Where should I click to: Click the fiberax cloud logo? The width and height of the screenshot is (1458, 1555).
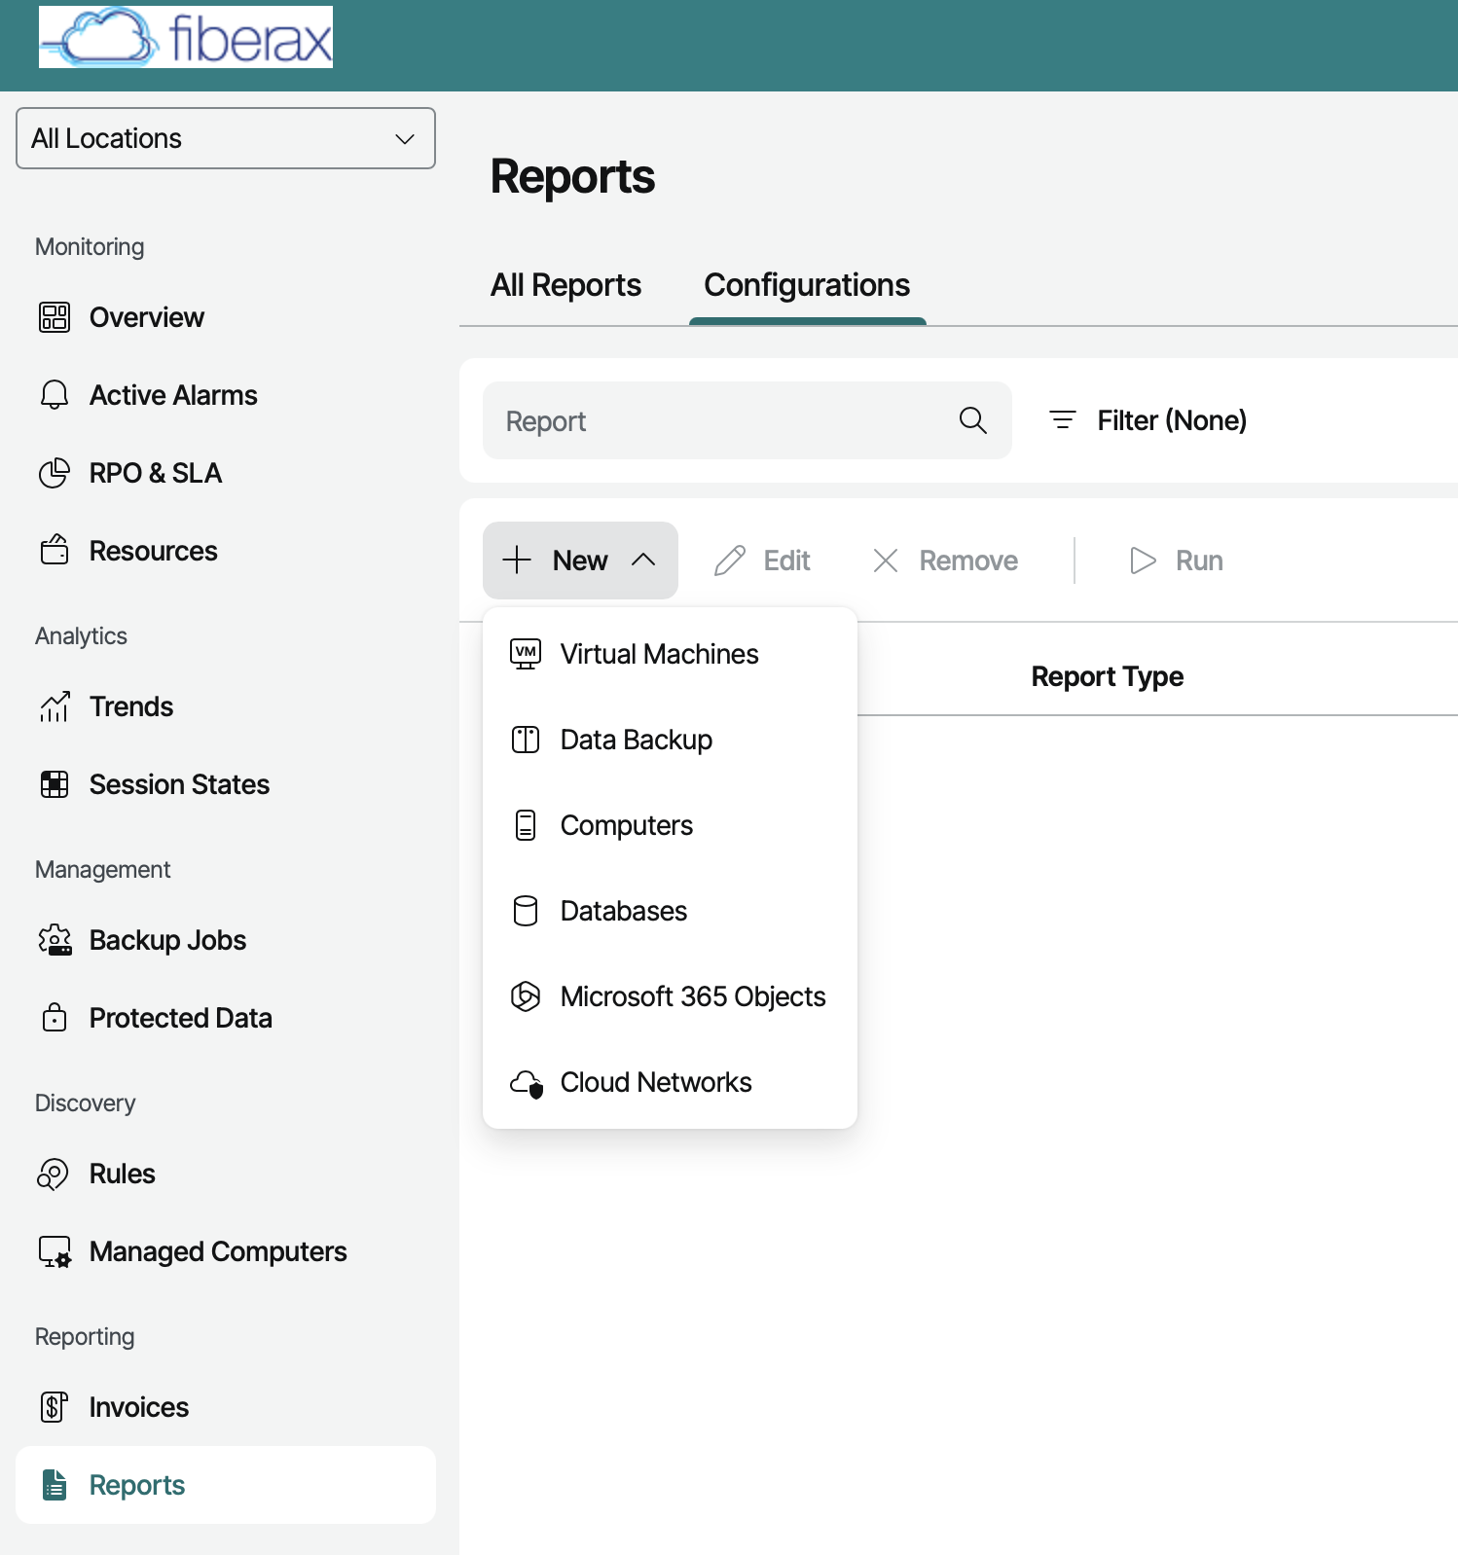click(x=185, y=37)
